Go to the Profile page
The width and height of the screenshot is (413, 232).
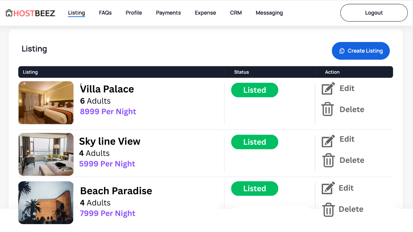point(134,13)
